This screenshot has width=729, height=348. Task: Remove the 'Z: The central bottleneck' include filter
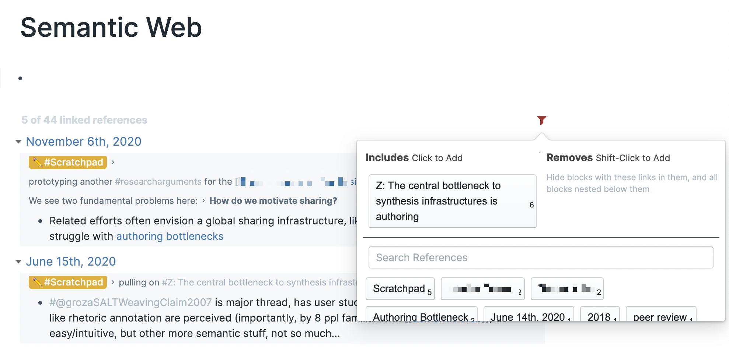[x=452, y=201]
